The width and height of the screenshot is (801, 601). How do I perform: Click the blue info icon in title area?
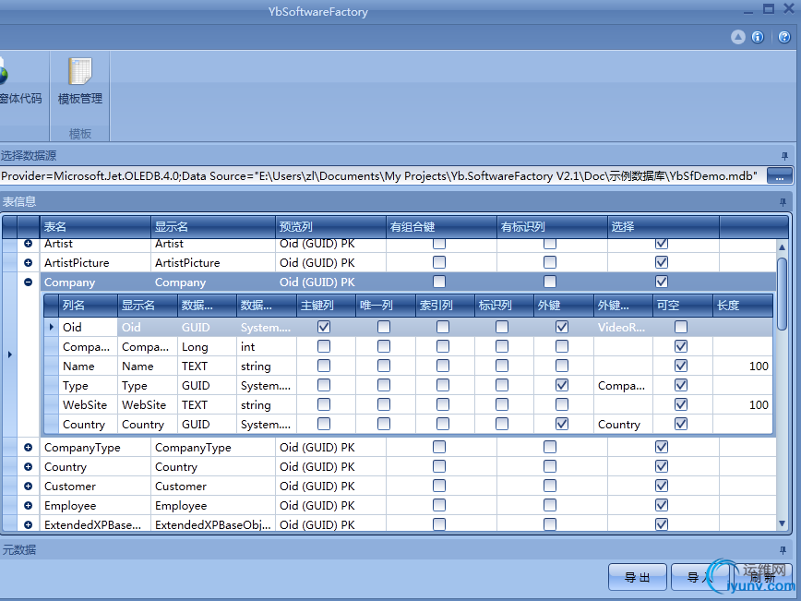(758, 37)
